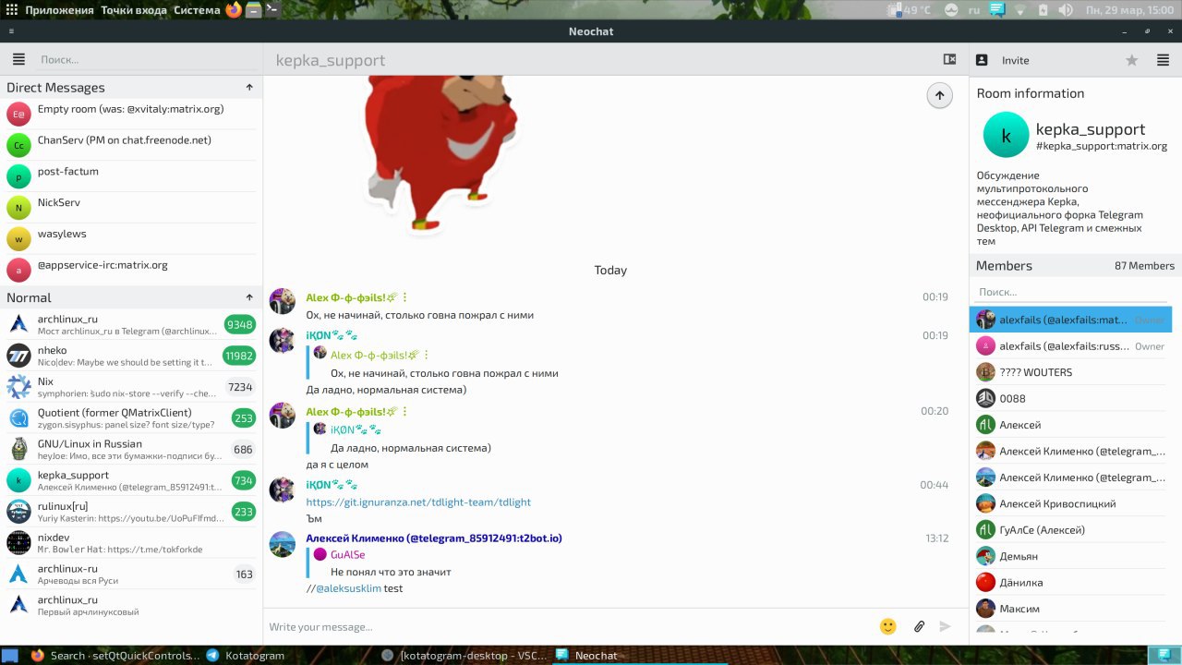Open @appservice-irc:matrix.org chat

pos(131,271)
